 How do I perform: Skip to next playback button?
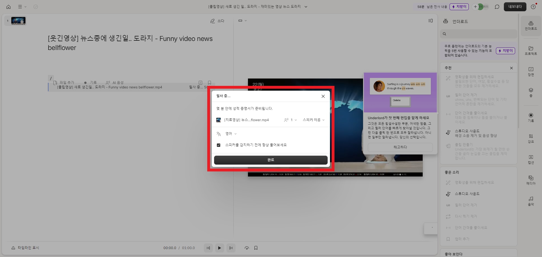231,248
